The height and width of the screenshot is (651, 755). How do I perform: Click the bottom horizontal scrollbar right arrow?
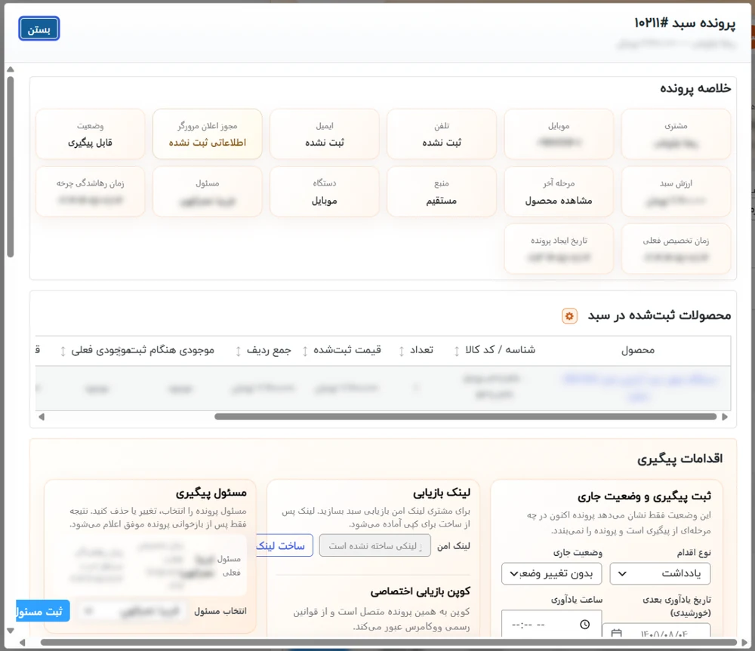pos(744,643)
